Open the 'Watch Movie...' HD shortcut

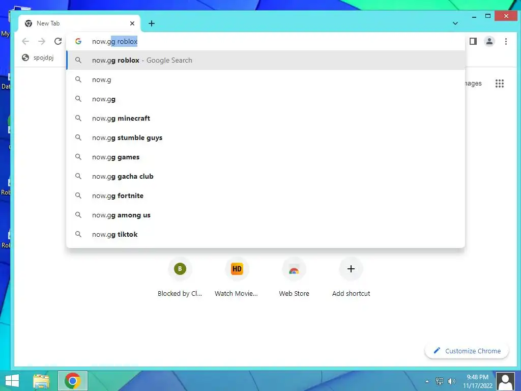point(237,277)
